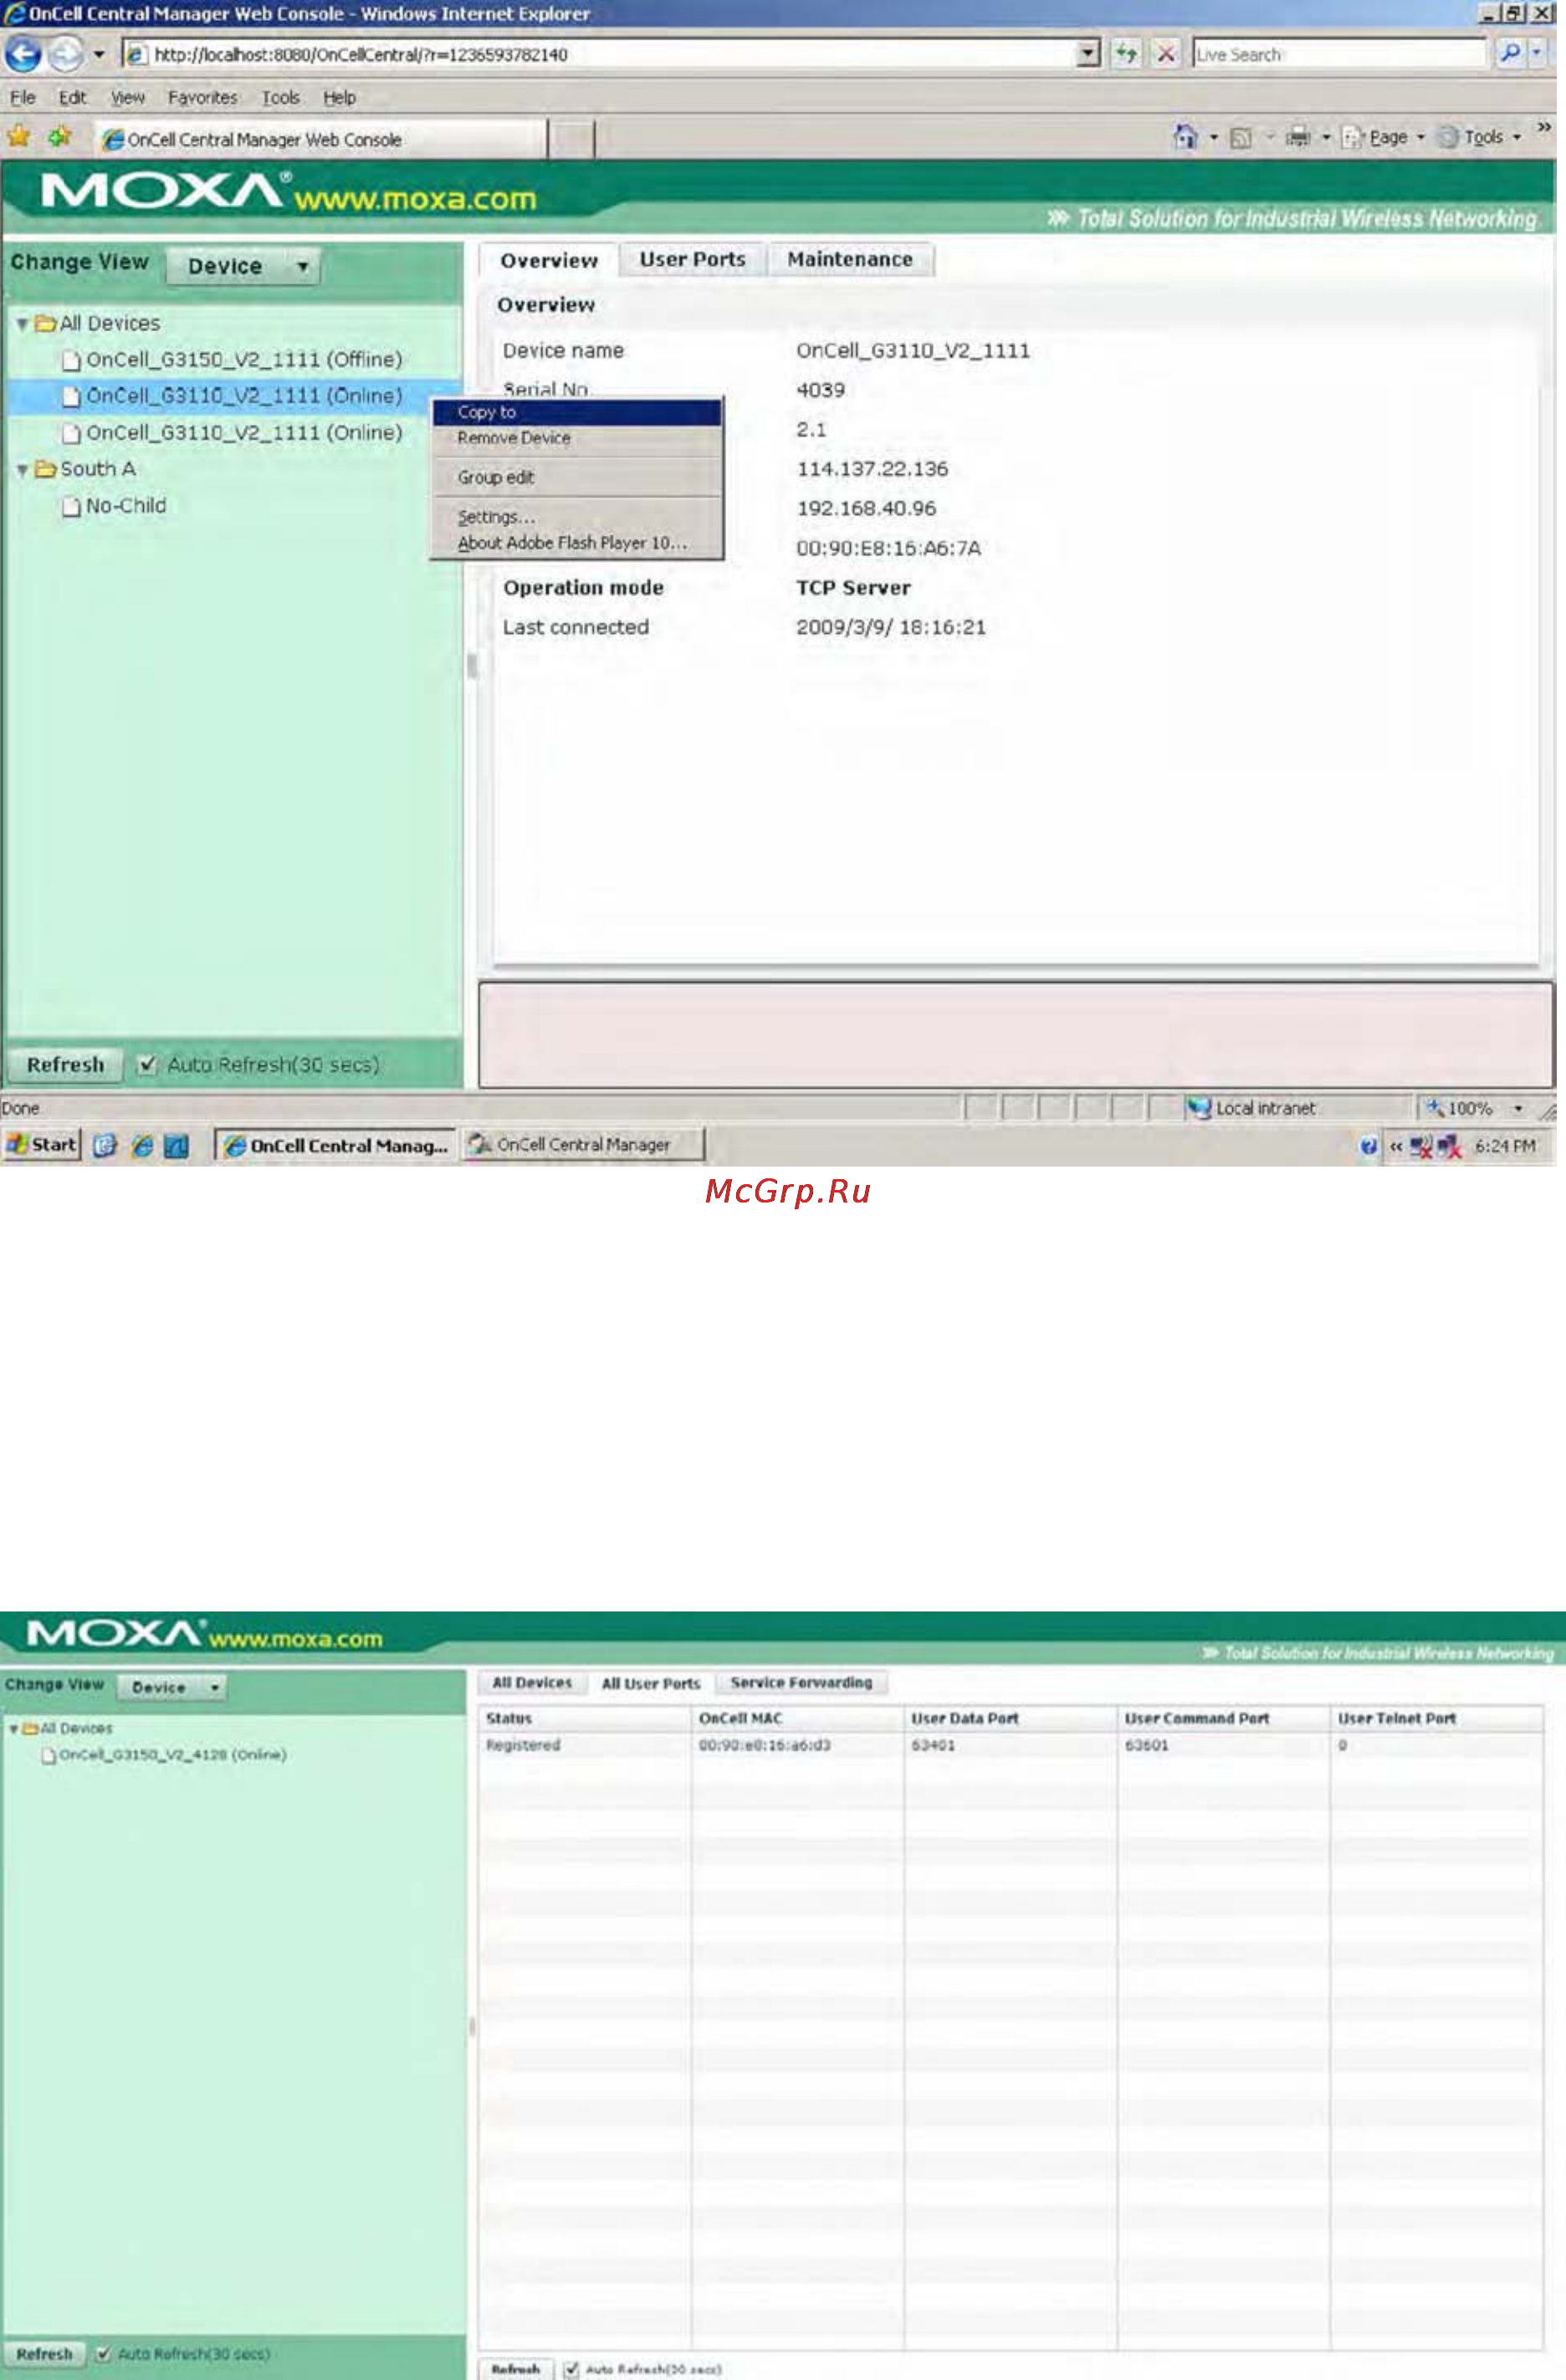1566x2380 pixels.
Task: Open the Live Search options dropdown
Action: tap(1537, 53)
